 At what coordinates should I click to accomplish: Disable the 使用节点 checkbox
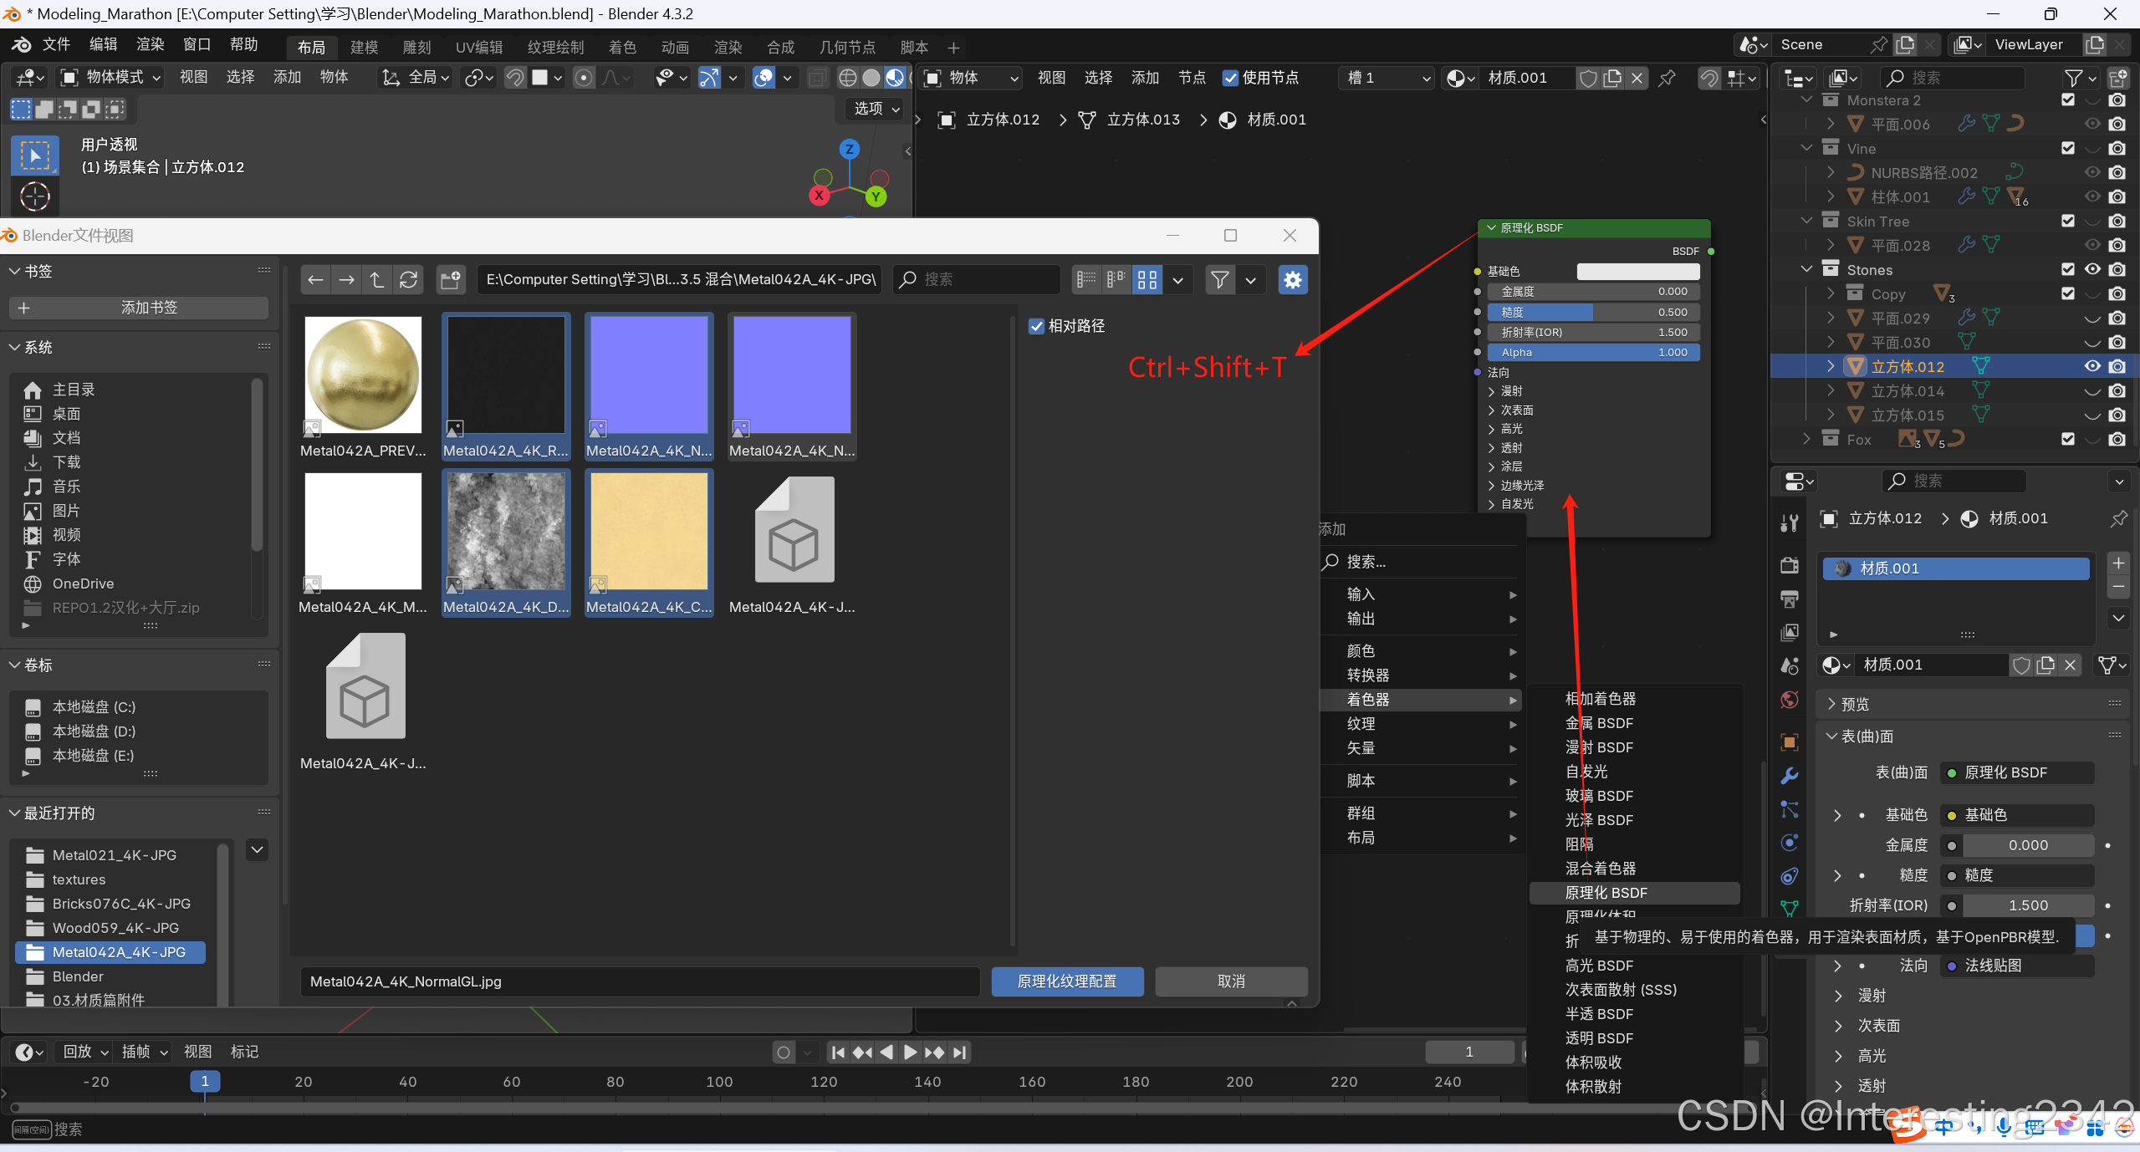pyautogui.click(x=1230, y=78)
